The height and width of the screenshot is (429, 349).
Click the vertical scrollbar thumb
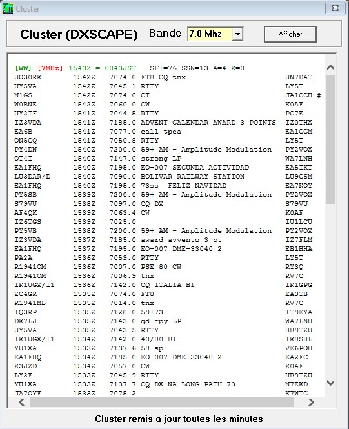click(330, 140)
